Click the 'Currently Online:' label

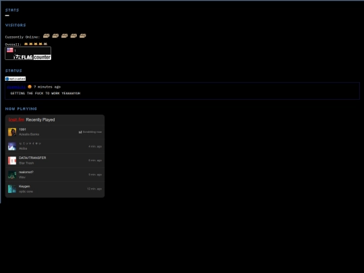[22, 37]
